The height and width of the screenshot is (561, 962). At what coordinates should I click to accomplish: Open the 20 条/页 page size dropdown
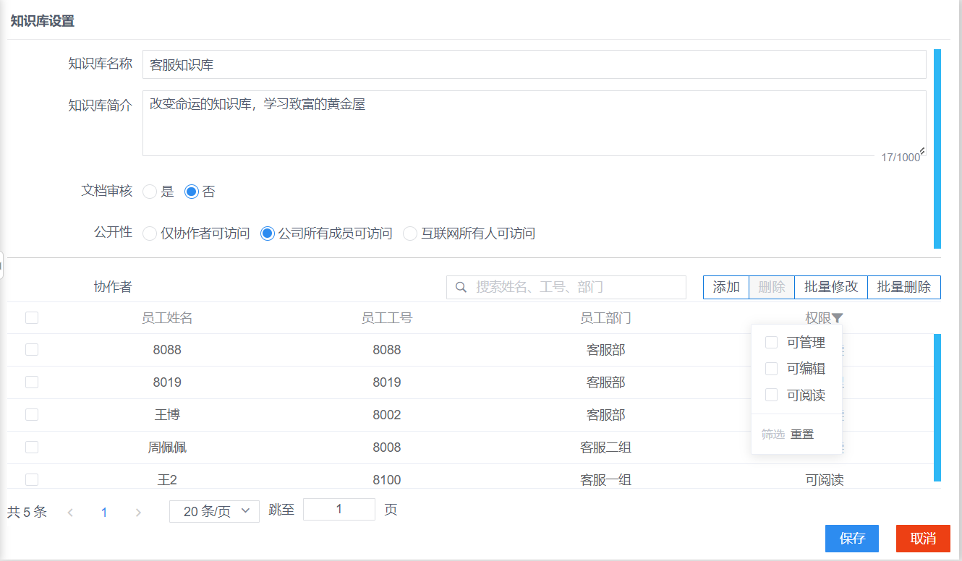coord(214,511)
